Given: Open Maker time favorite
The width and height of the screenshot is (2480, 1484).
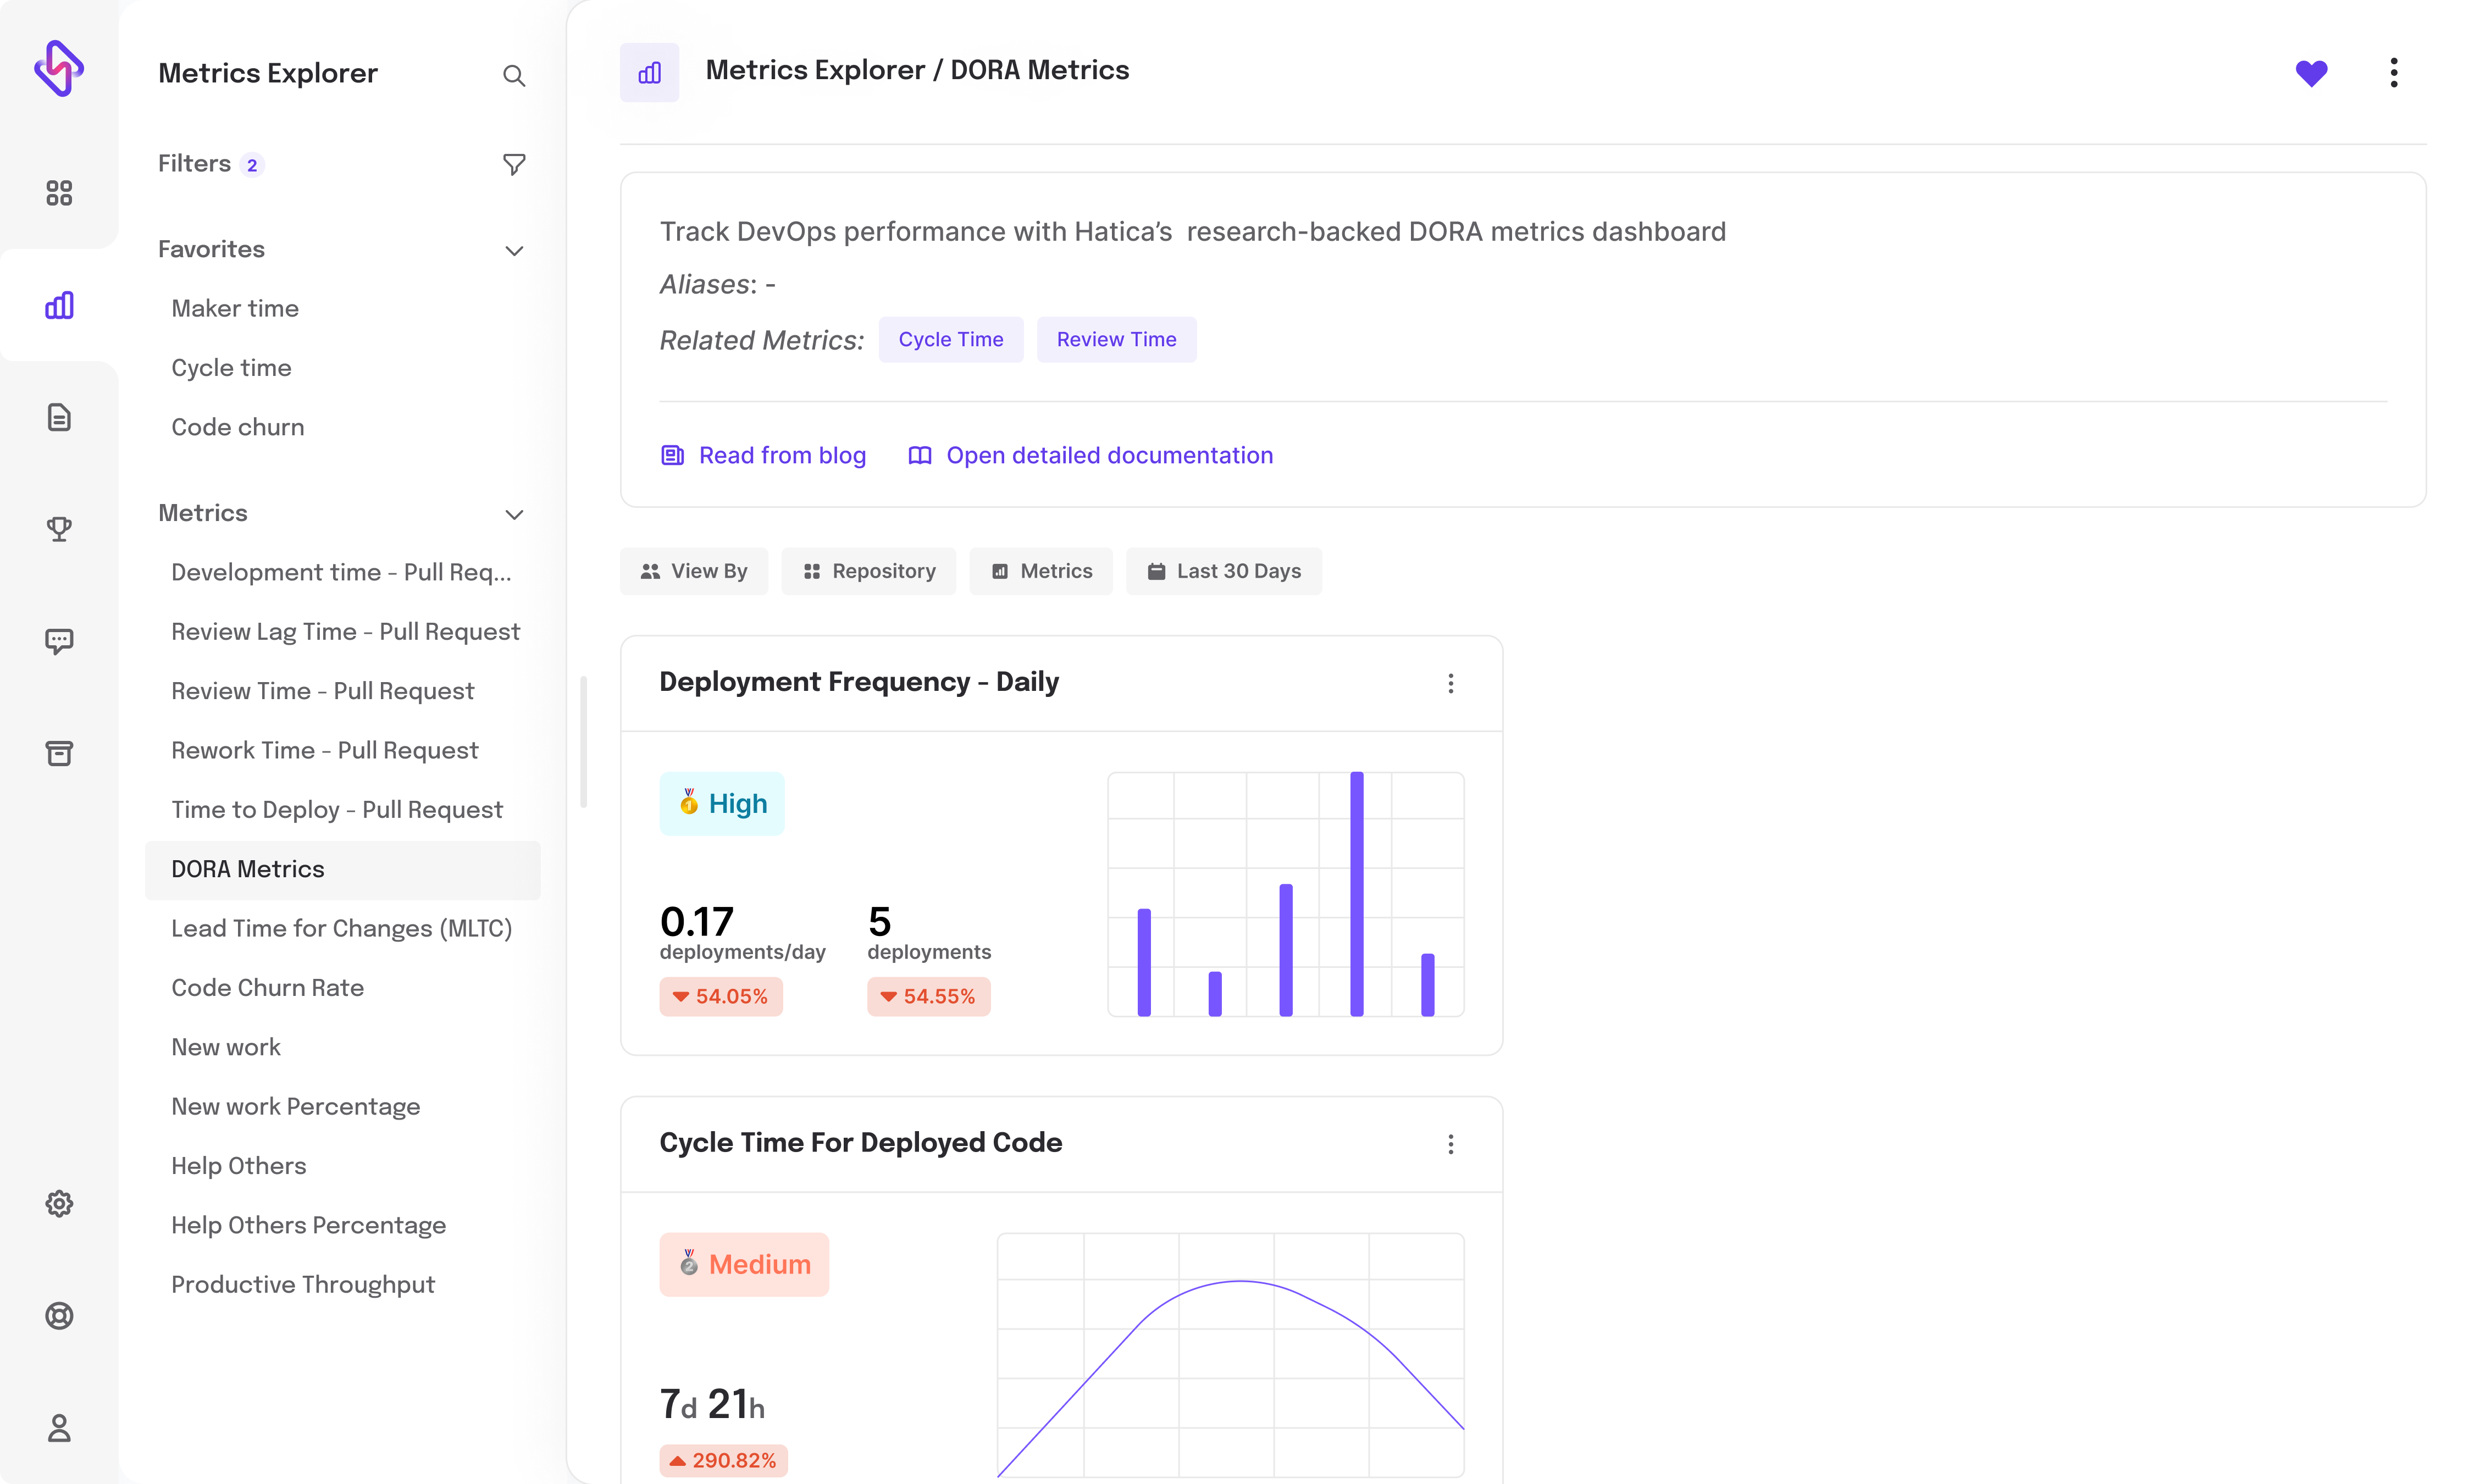Looking at the screenshot, I should (235, 308).
